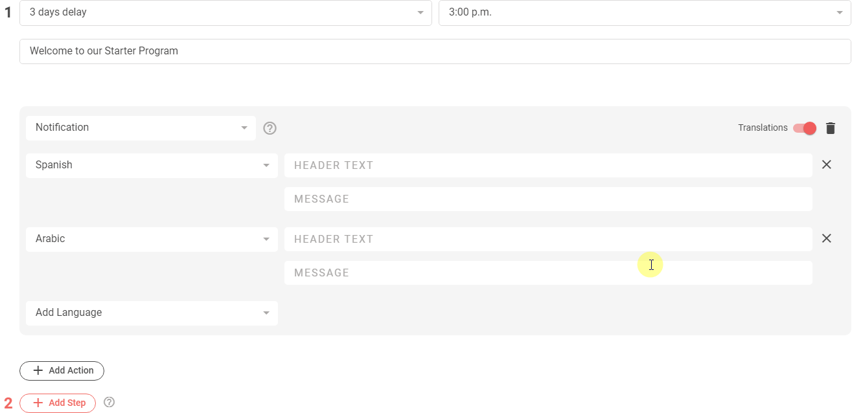Edit the step name Welcome to our Starter Program
This screenshot has height=413, width=863.
pyautogui.click(x=435, y=51)
